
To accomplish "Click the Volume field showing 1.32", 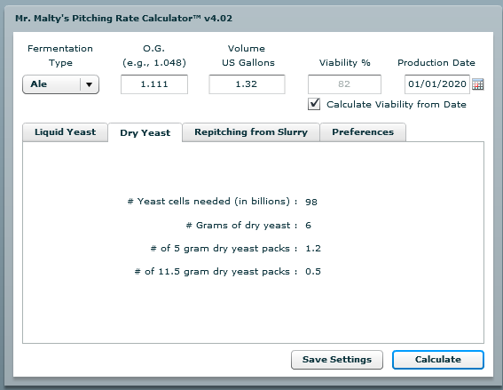I will coord(247,84).
